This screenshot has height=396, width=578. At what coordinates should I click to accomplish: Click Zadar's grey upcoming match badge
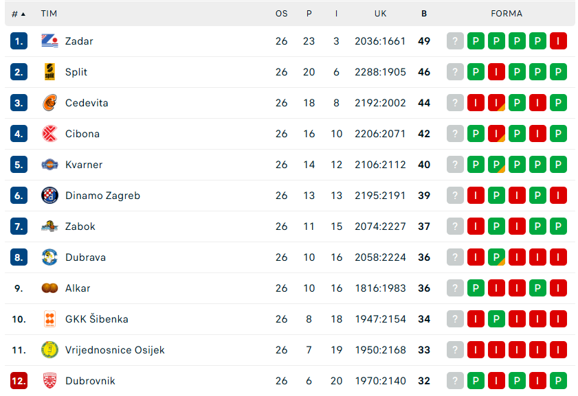[x=455, y=41]
